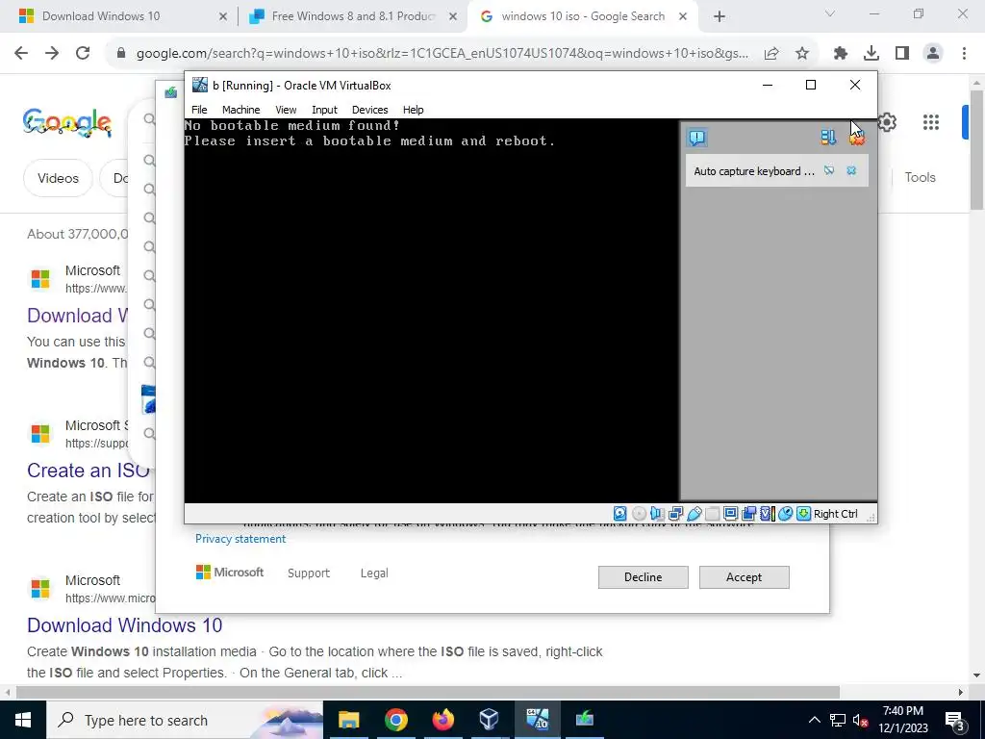Open the VirtualBox Help menu

[413, 110]
